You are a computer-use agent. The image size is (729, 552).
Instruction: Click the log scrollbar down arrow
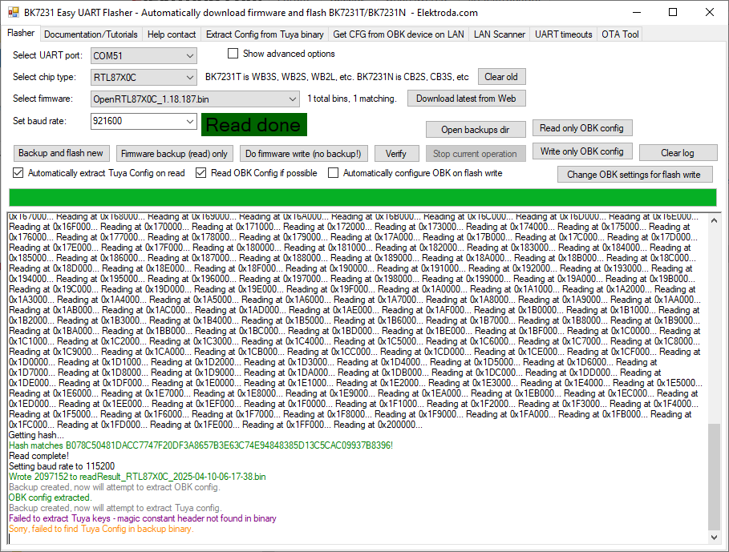[714, 537]
